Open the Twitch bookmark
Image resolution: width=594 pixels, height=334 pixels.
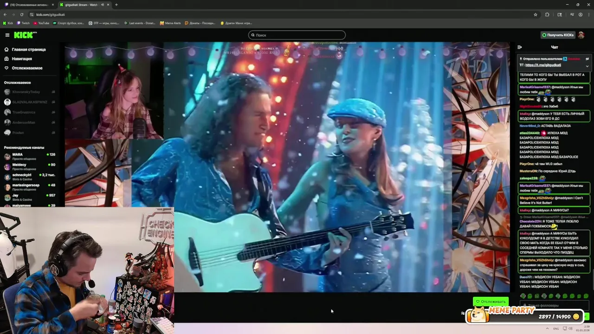pos(23,23)
